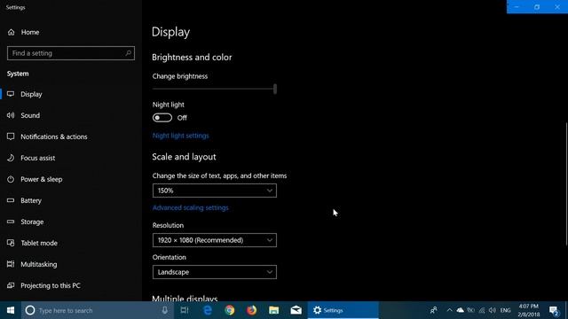Viewport: 568px width, 319px height.
Task: Open the Action Center notifications icon
Action: coord(554,310)
